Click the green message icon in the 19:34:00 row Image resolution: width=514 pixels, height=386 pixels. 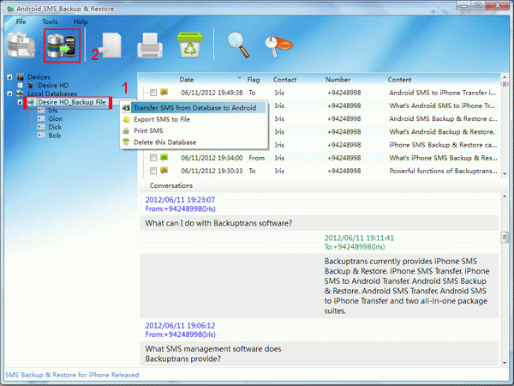point(164,158)
